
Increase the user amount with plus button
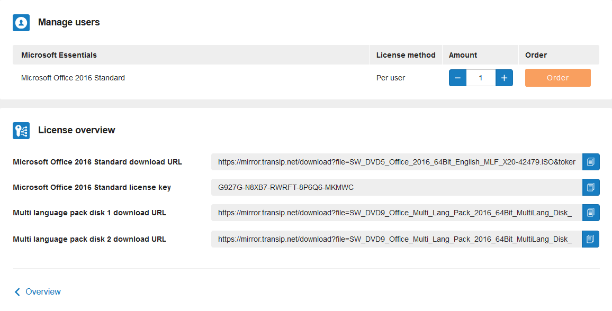tap(505, 78)
